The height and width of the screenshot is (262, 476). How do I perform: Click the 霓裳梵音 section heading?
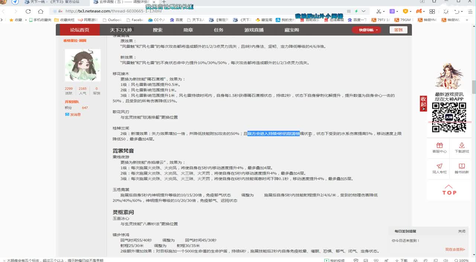click(123, 151)
